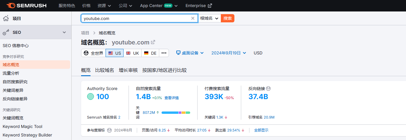Click the globe info icon next to 反向链接
Image resolution: width=406 pixels, height=140 pixels.
coord(268,89)
